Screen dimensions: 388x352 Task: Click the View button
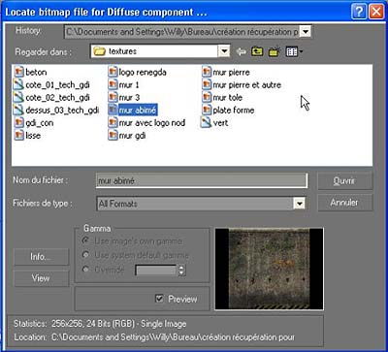[x=41, y=278]
